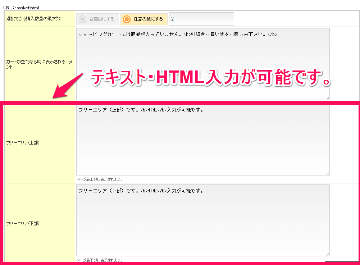Click the ページ最上部に表示されます hint text
This screenshot has height=265, width=360.
coord(100,179)
